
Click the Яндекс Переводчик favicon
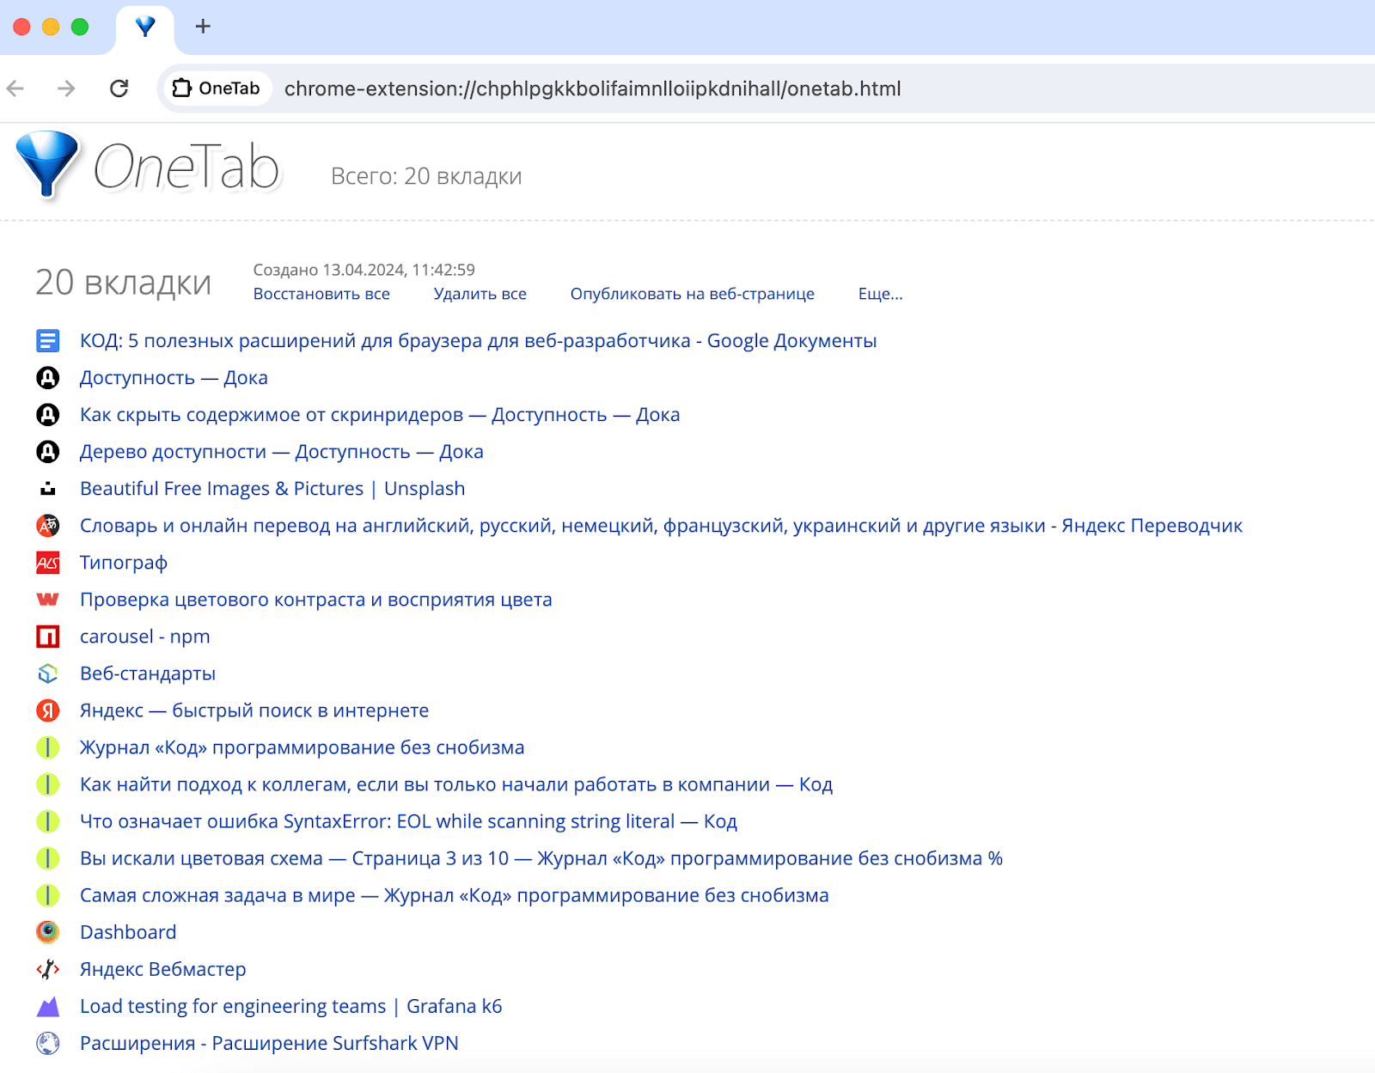tap(48, 525)
